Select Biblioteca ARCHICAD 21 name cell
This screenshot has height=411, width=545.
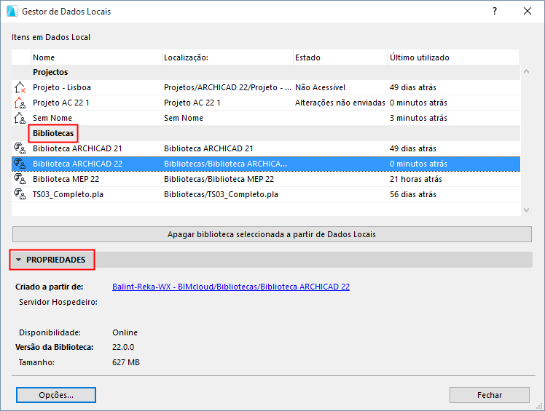77,148
